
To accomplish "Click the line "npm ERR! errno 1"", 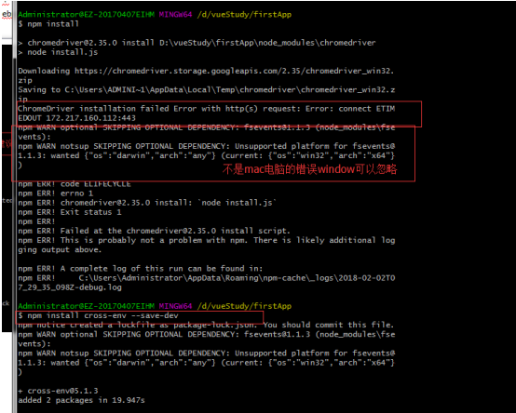I will [56, 193].
